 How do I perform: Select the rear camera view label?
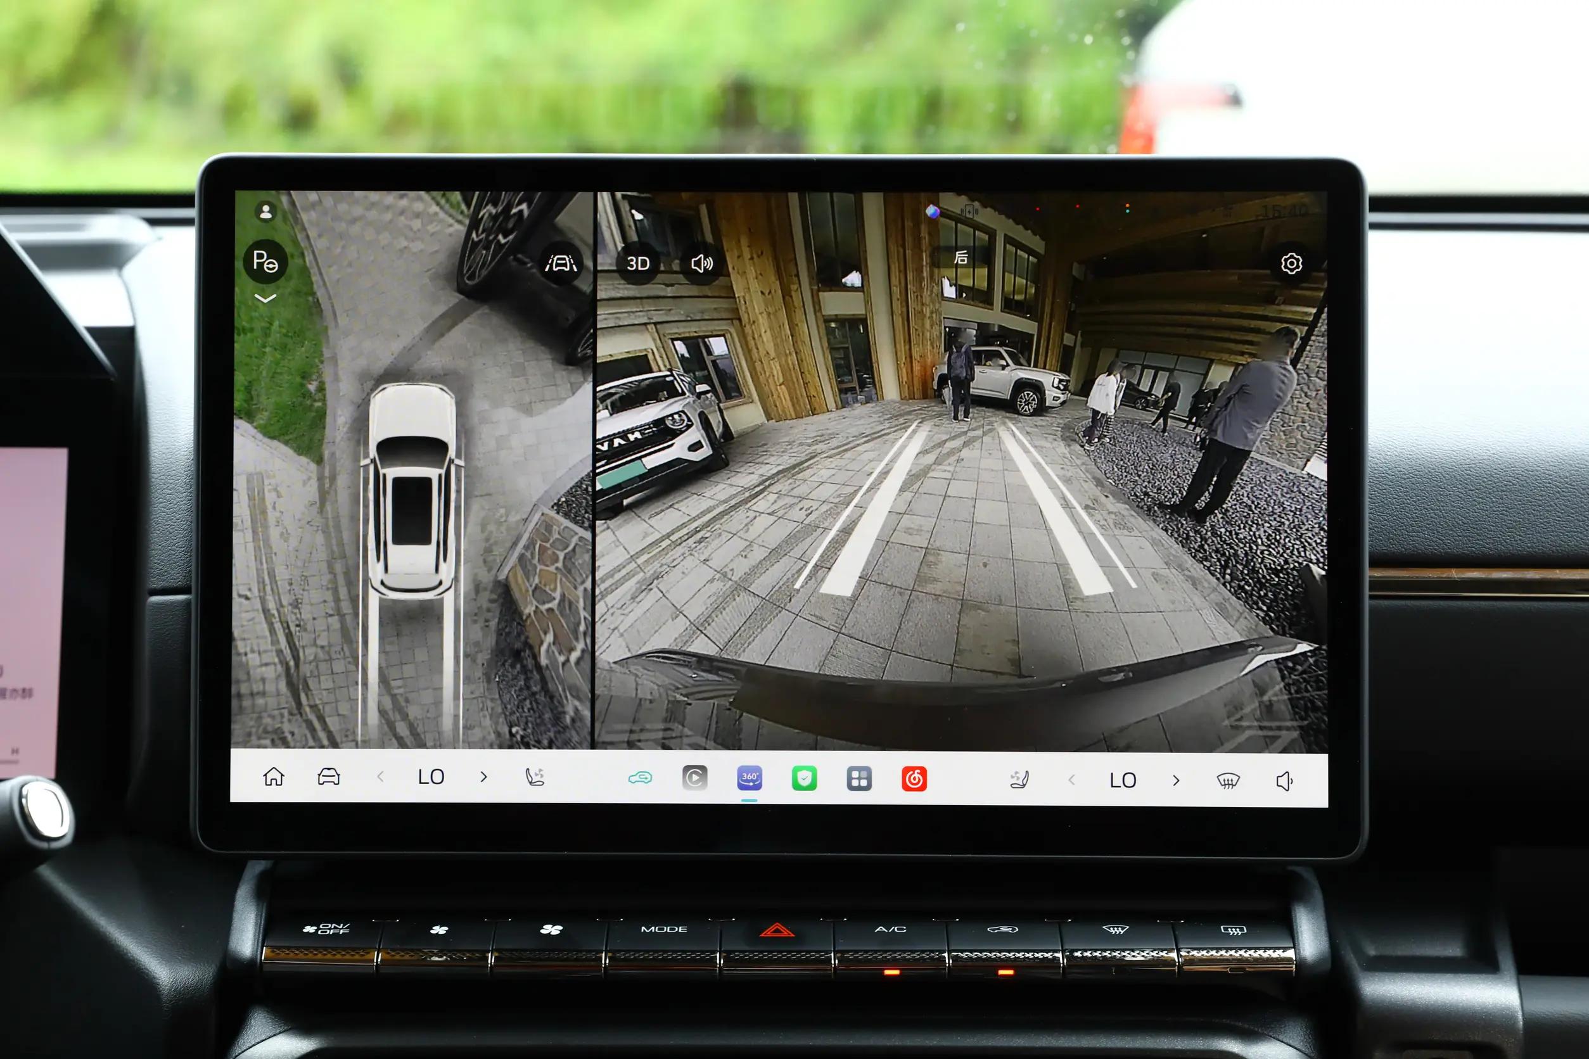click(x=960, y=257)
